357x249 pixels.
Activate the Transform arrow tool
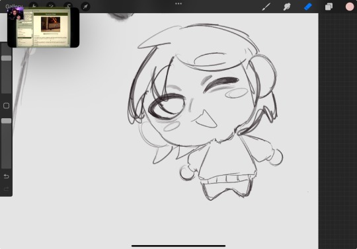click(85, 7)
